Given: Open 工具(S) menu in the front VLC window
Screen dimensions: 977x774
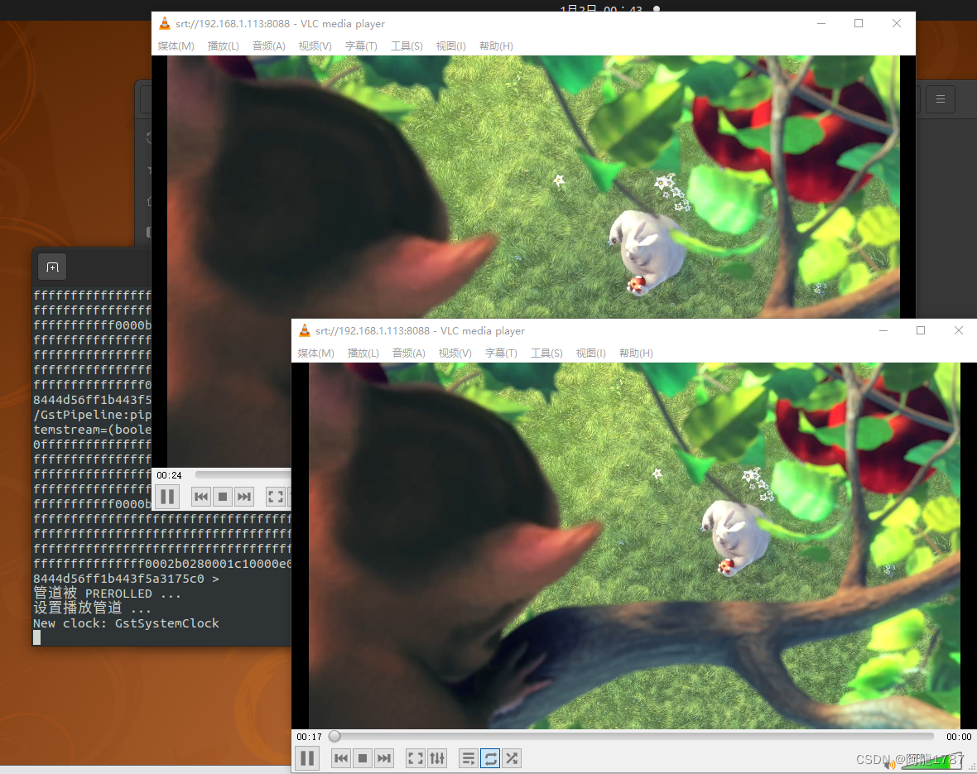Looking at the screenshot, I should point(546,353).
